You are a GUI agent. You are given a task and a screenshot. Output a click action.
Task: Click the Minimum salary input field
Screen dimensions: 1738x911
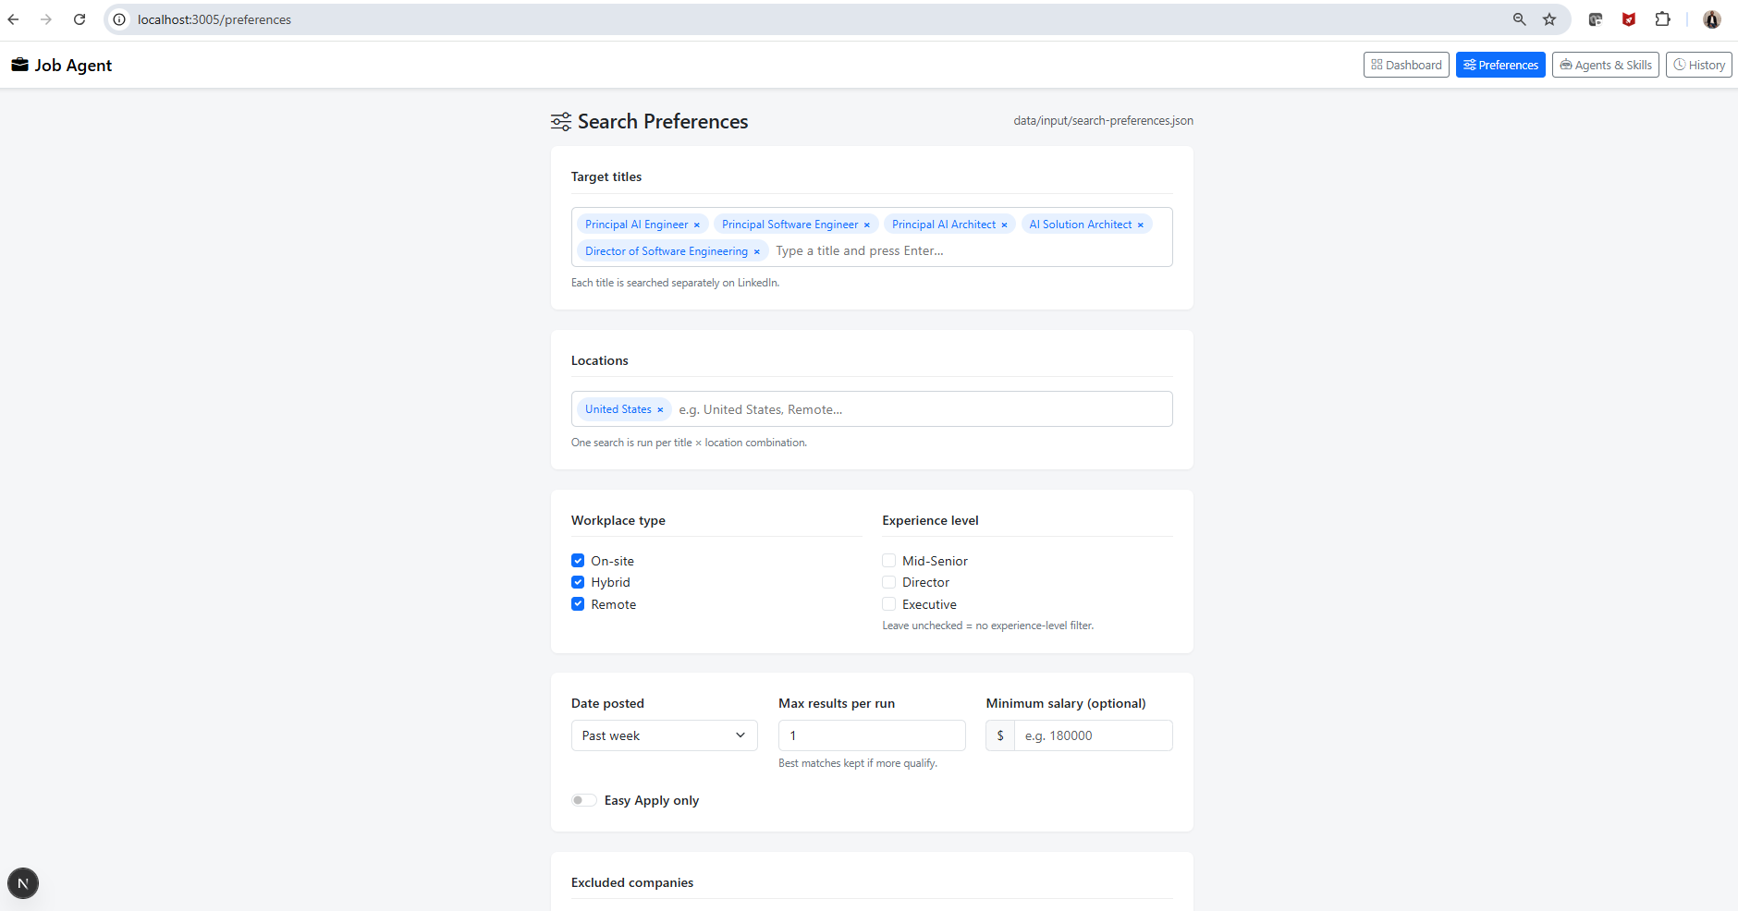[1094, 735]
